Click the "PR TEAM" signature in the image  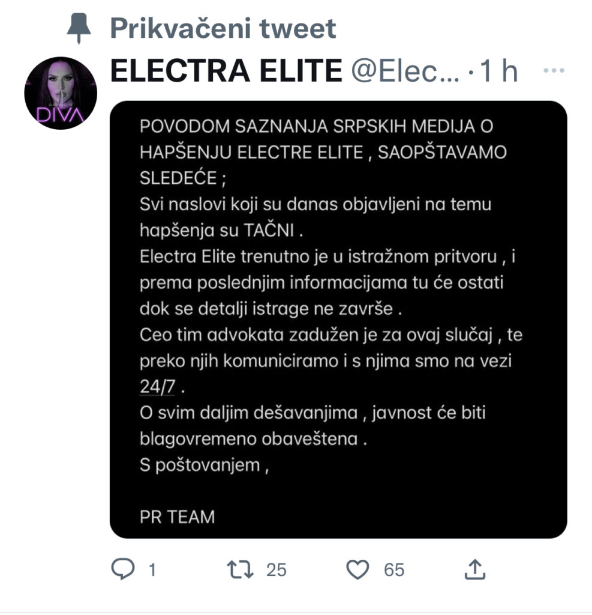point(177,517)
